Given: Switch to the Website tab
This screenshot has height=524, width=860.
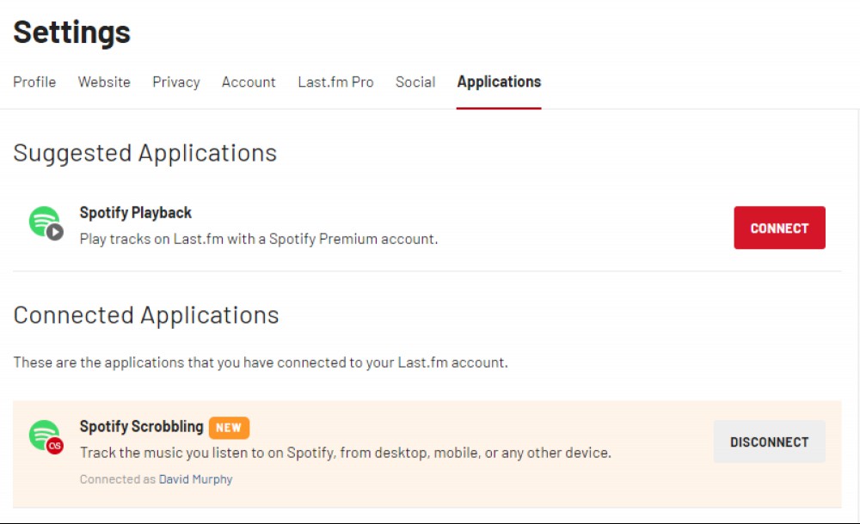Looking at the screenshot, I should [104, 82].
